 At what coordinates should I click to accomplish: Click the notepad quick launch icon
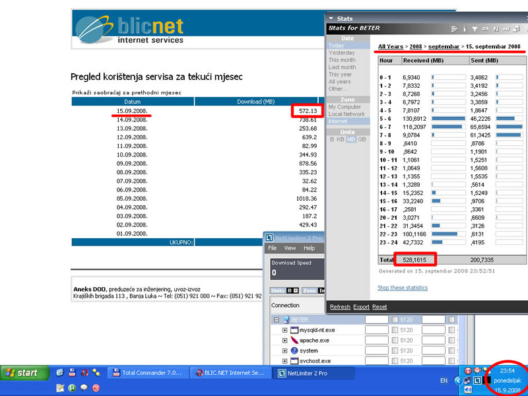point(60,388)
